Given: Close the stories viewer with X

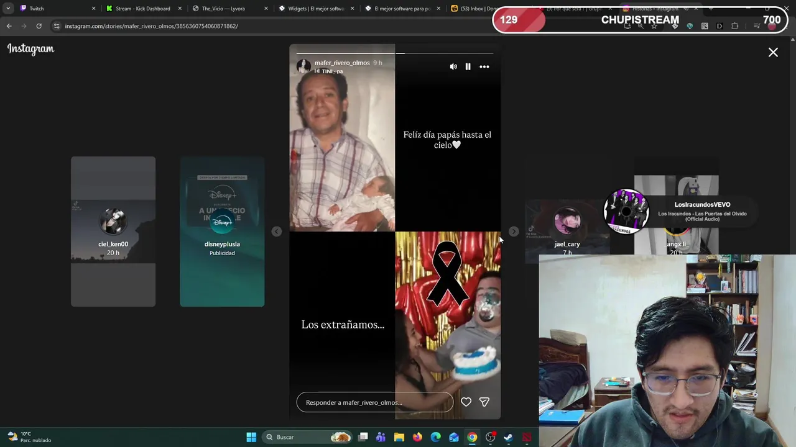Looking at the screenshot, I should pos(773,53).
